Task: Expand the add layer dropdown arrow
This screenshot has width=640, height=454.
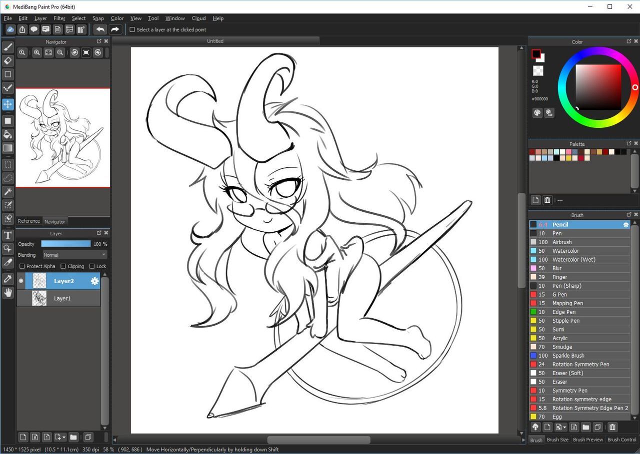Action: tap(63, 438)
